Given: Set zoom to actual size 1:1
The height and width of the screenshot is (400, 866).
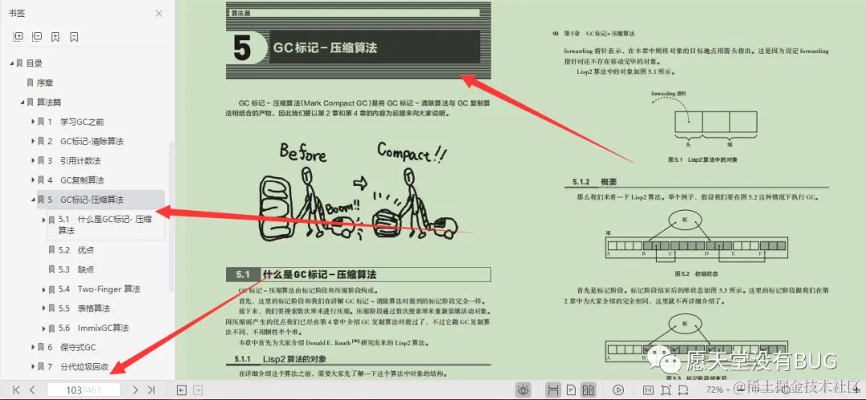Looking at the screenshot, I should tap(649, 390).
